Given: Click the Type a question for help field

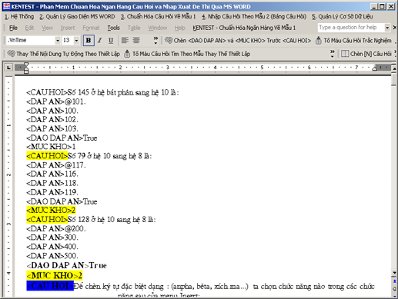Looking at the screenshot, I should pos(351,28).
